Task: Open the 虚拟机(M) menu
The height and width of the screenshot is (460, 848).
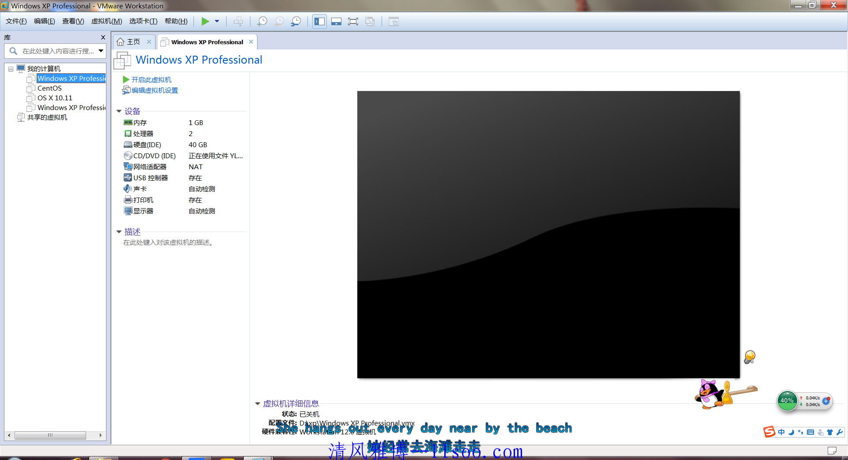Action: [x=106, y=21]
